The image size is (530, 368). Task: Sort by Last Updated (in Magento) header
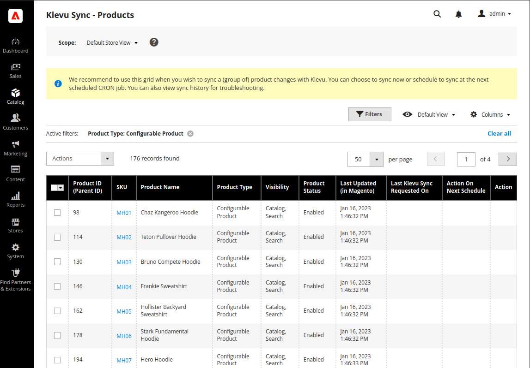361,188
